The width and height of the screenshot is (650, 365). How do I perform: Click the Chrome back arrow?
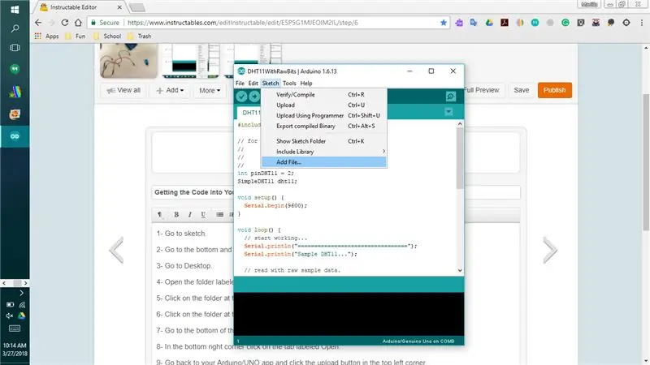coord(38,23)
